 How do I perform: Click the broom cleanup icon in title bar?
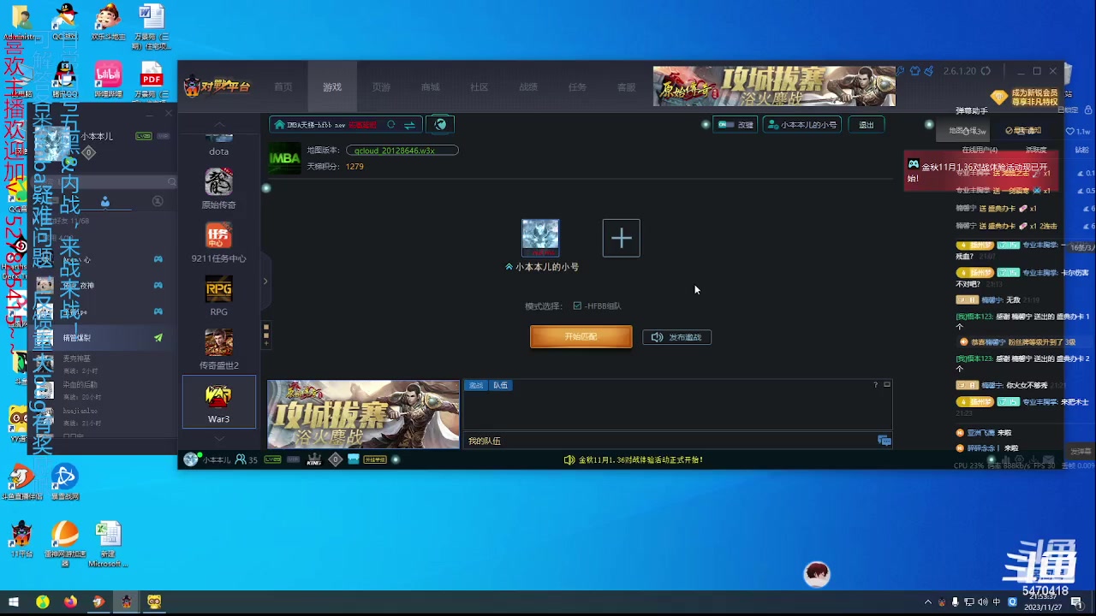pos(929,71)
